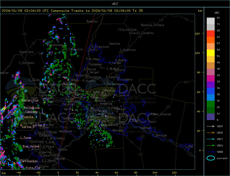Screen dimensions: 230x176
Task: Click the Divisadero map label
Action: [125, 79]
